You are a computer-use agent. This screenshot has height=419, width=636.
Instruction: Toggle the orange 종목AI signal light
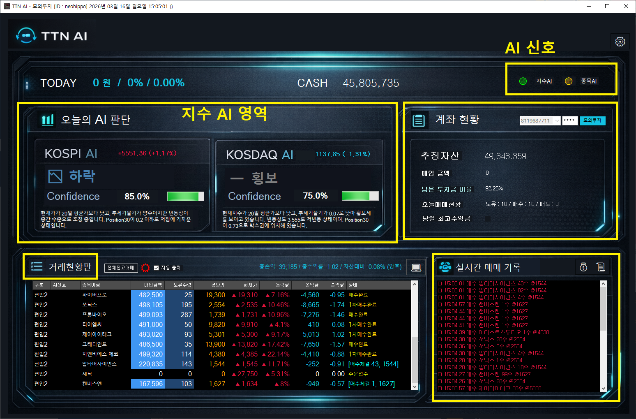pos(569,81)
